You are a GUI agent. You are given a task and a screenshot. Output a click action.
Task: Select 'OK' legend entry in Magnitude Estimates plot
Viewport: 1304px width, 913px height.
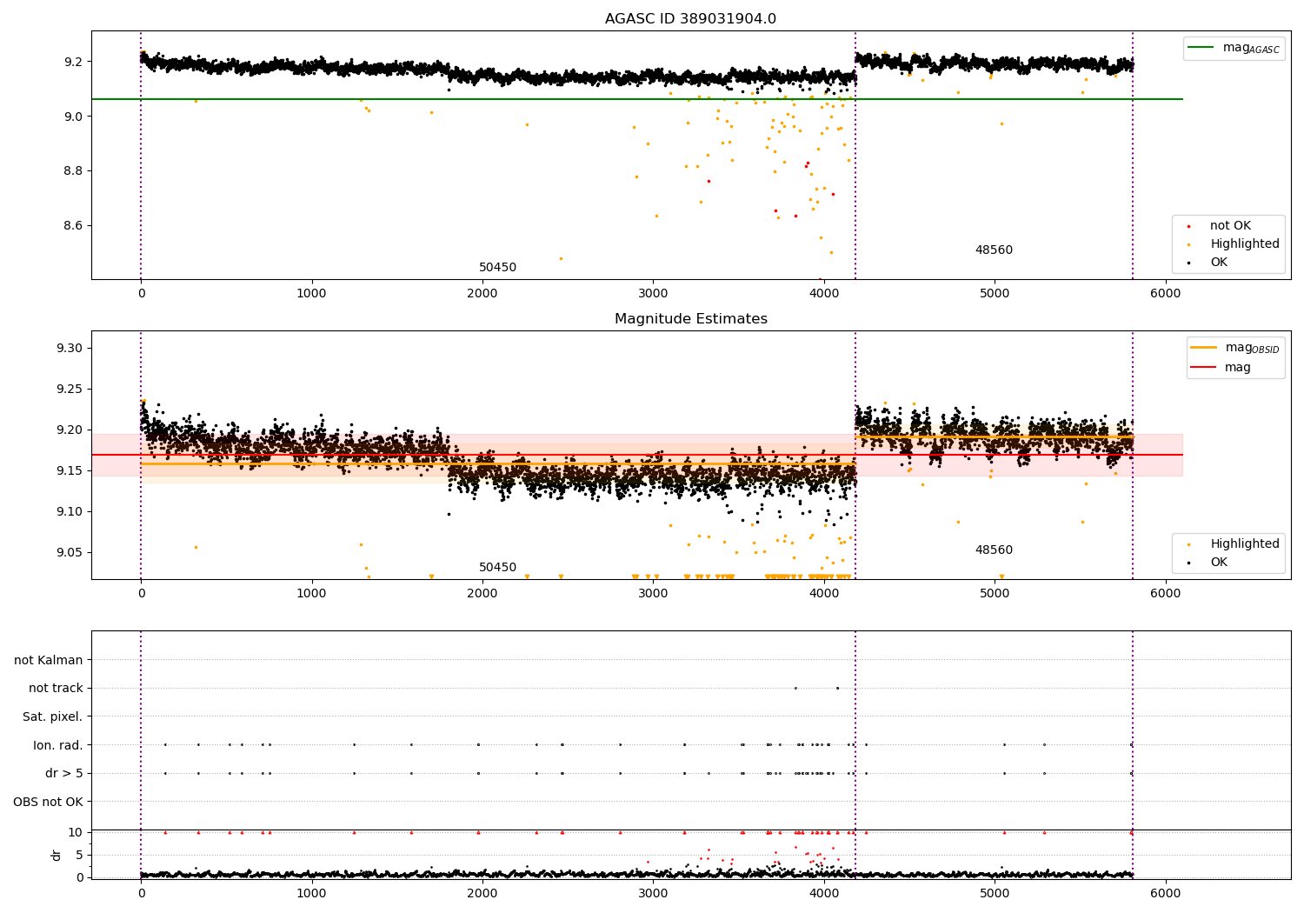tap(1219, 563)
